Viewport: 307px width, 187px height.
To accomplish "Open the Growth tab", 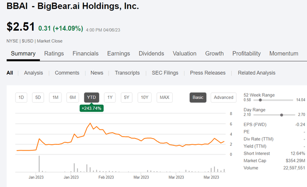I will tap(214, 54).
